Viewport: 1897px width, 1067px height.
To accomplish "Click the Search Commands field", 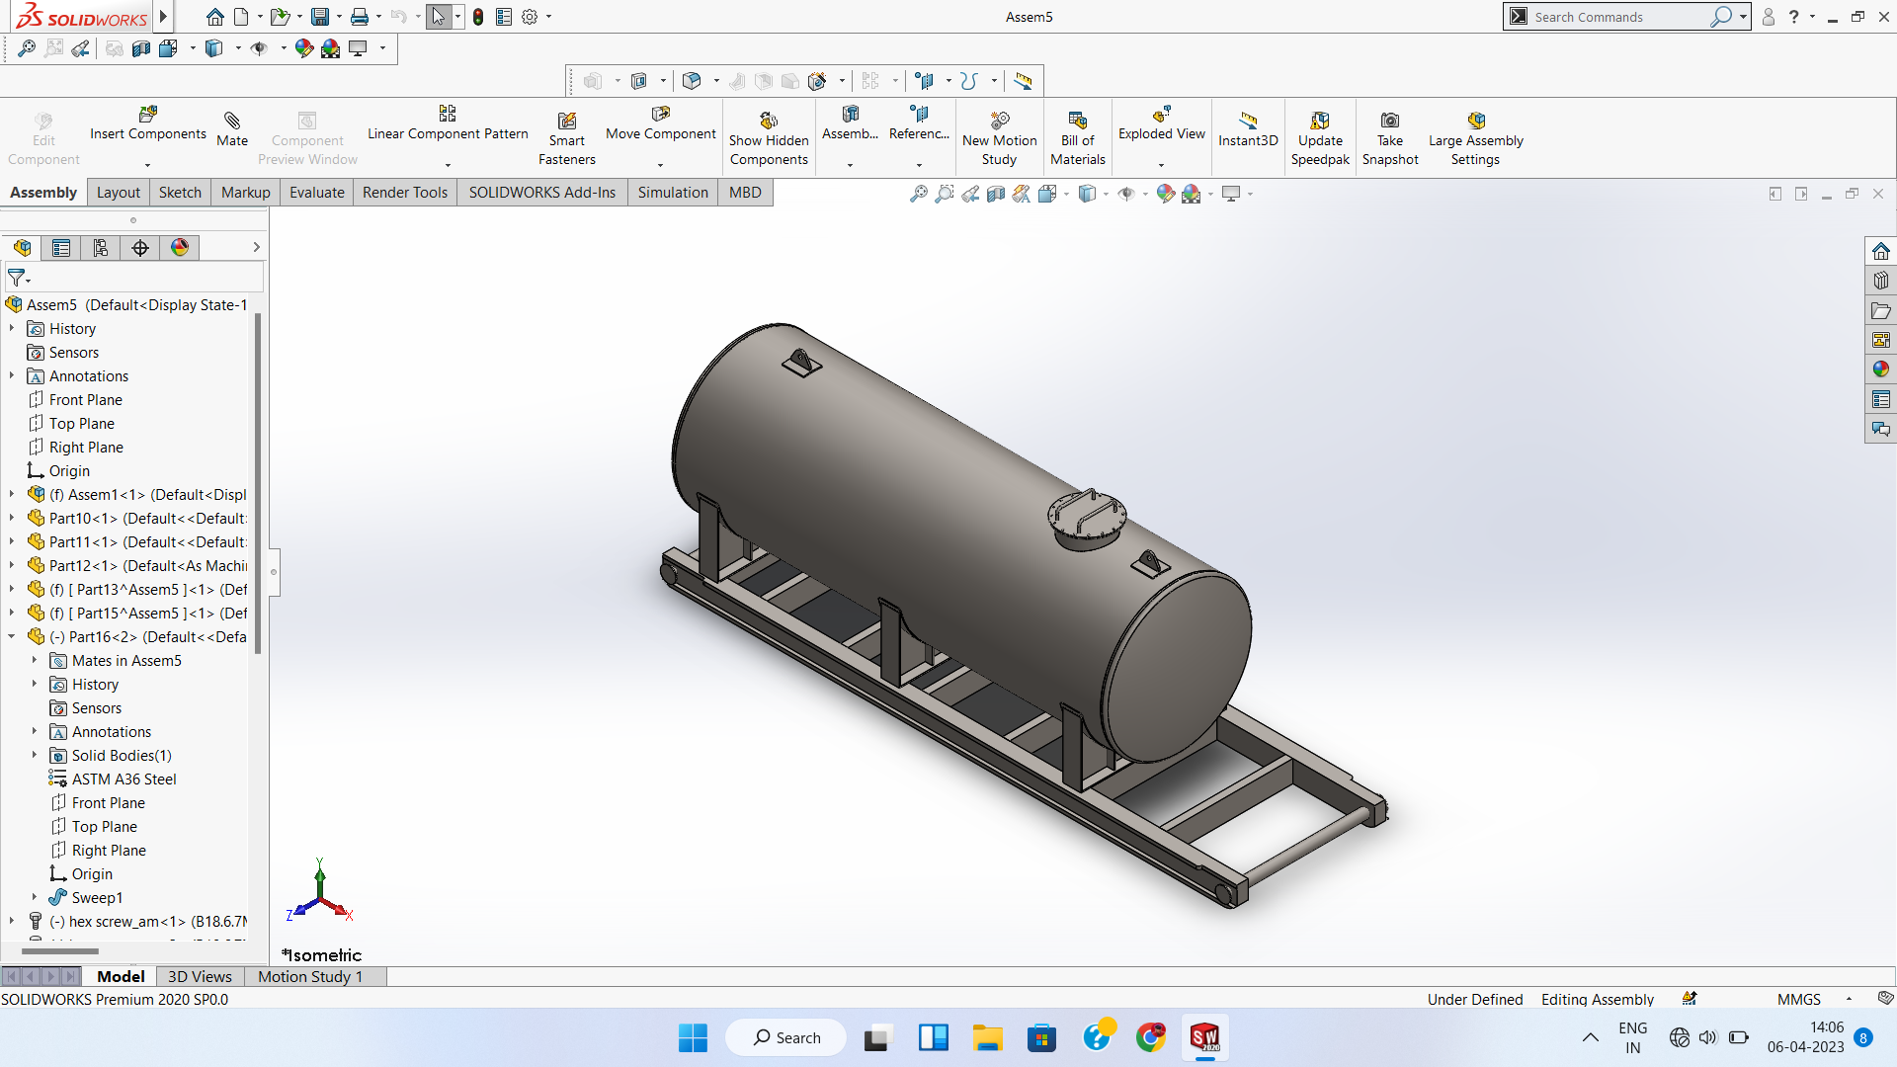I will [x=1620, y=17].
